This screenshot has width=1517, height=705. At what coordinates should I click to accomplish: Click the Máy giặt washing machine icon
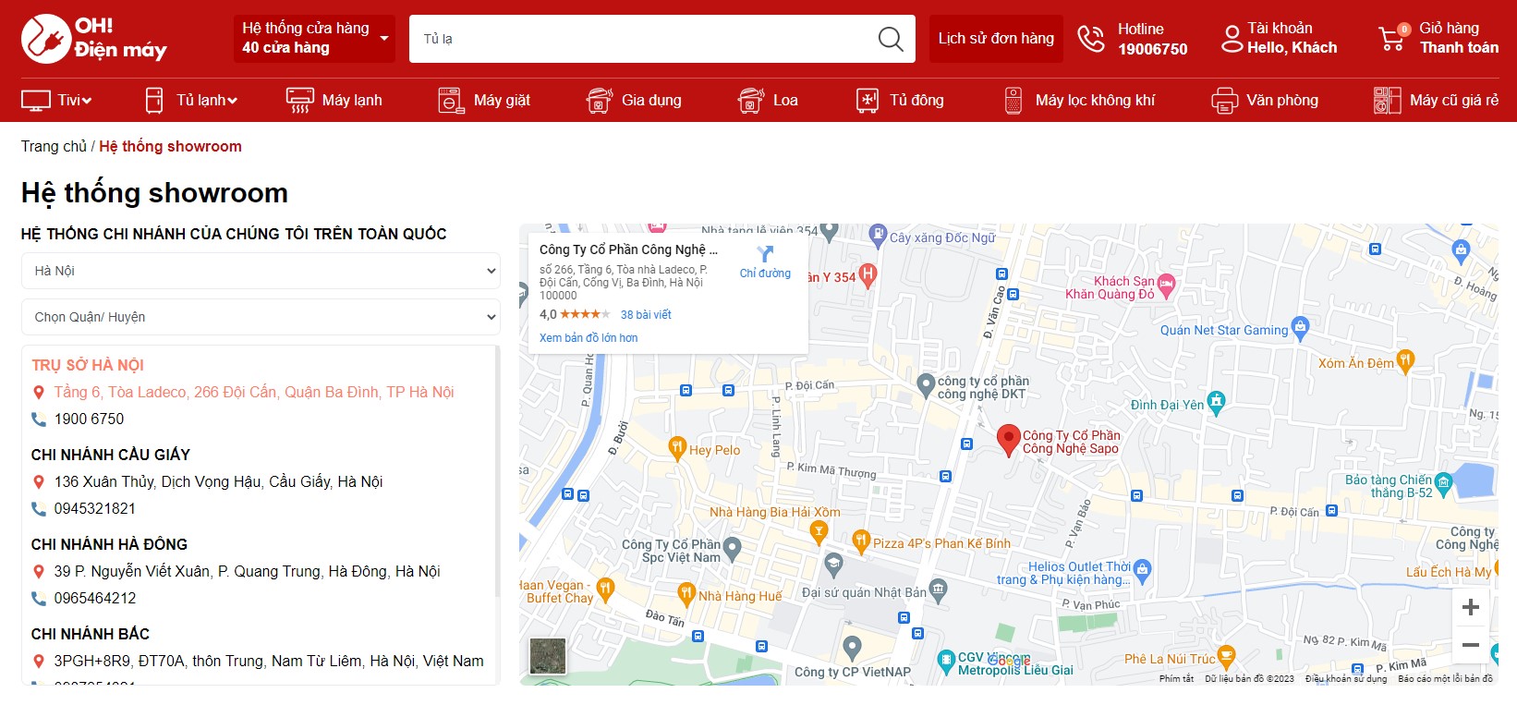click(451, 100)
